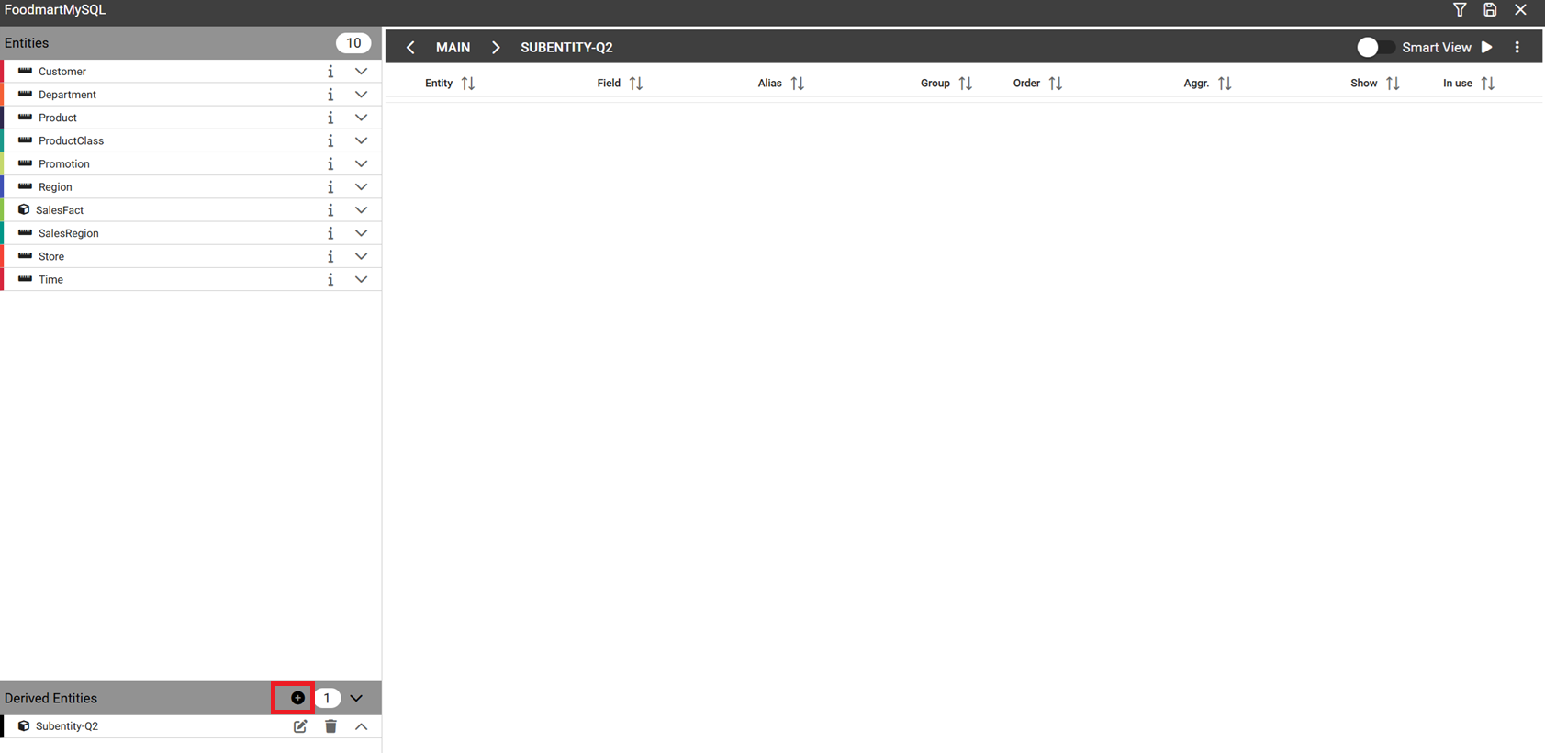The height and width of the screenshot is (753, 1545).
Task: Save the query using the disk icon
Action: click(1490, 10)
